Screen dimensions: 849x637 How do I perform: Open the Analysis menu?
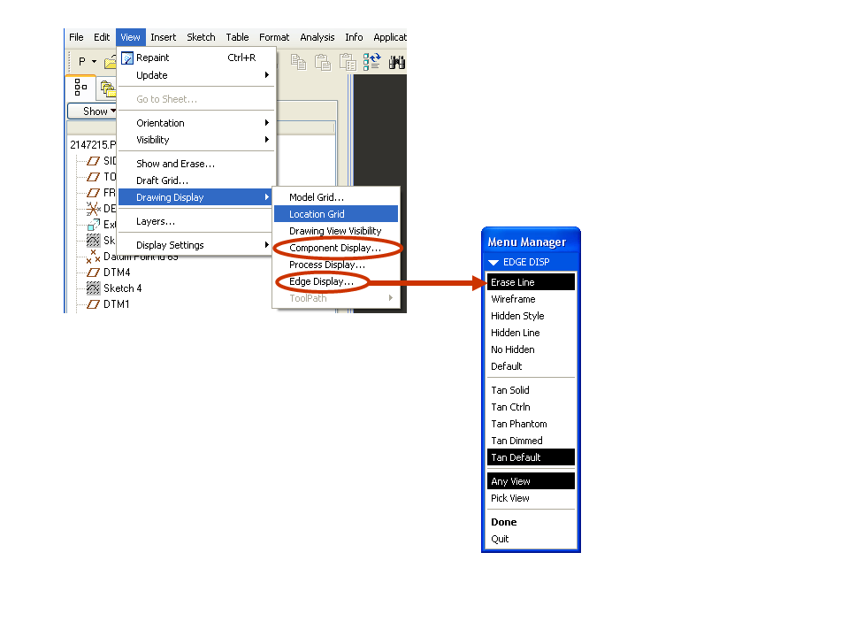(x=317, y=37)
